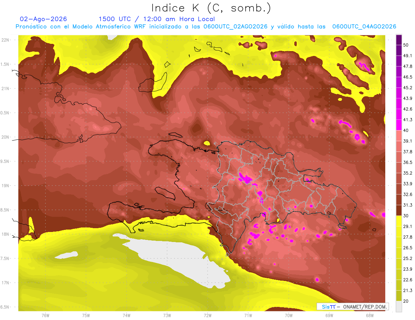Select the gray swatch below 20 on colorbar
This screenshot has height=320, width=415.
tap(399, 306)
